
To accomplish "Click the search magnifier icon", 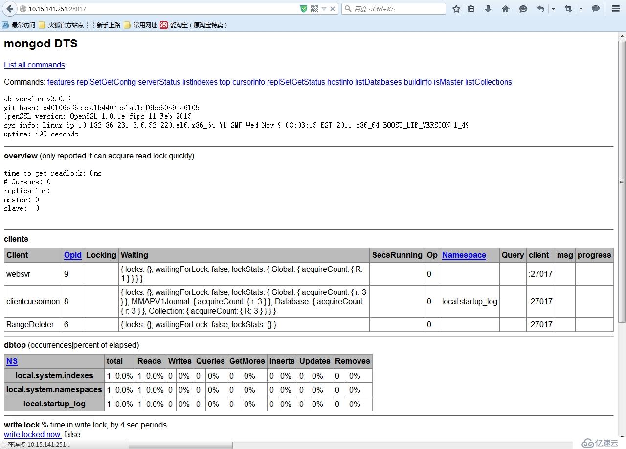I will [348, 9].
